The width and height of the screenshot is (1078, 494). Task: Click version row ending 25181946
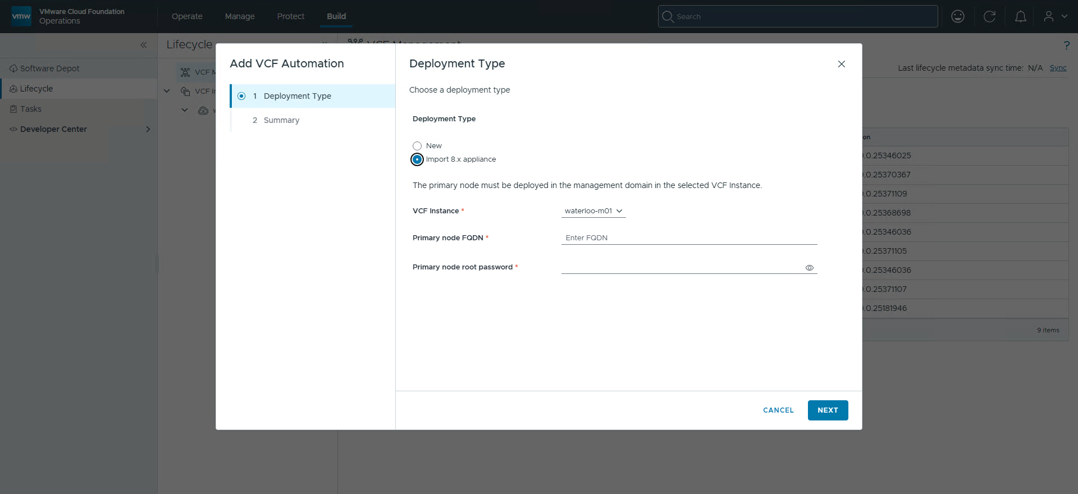(x=965, y=308)
